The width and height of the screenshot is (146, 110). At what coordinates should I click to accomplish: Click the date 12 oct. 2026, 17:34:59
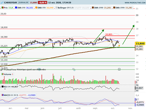(x=60, y=3)
